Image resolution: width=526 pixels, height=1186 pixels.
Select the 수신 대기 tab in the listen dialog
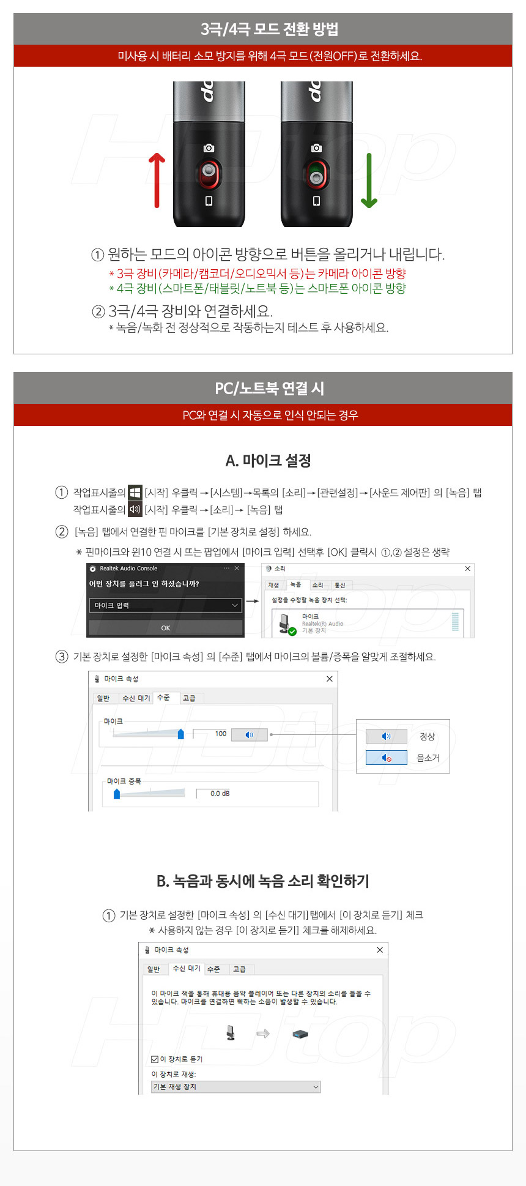click(x=187, y=968)
